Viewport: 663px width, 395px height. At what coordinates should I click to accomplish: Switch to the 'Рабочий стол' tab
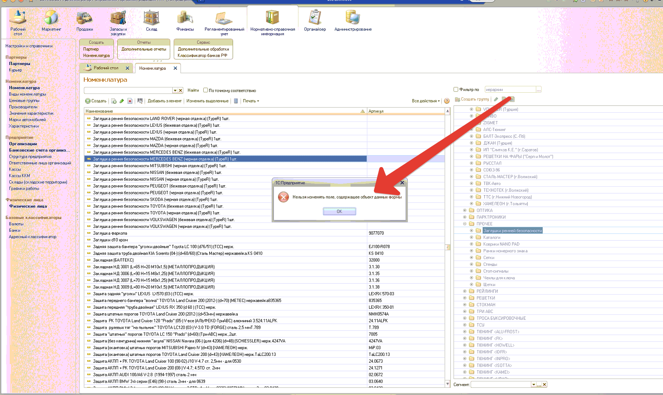coord(106,68)
